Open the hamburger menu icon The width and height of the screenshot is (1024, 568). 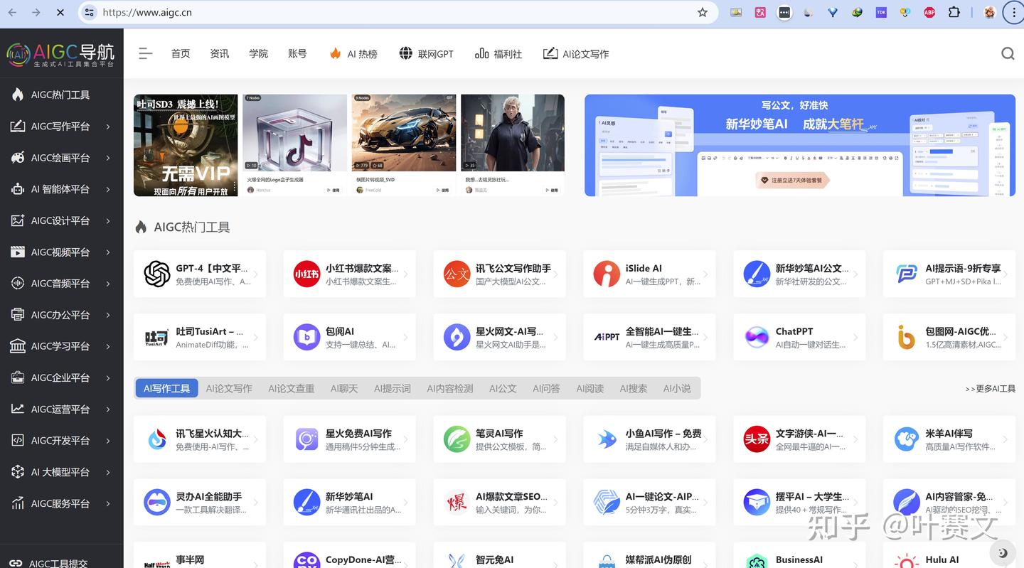146,53
